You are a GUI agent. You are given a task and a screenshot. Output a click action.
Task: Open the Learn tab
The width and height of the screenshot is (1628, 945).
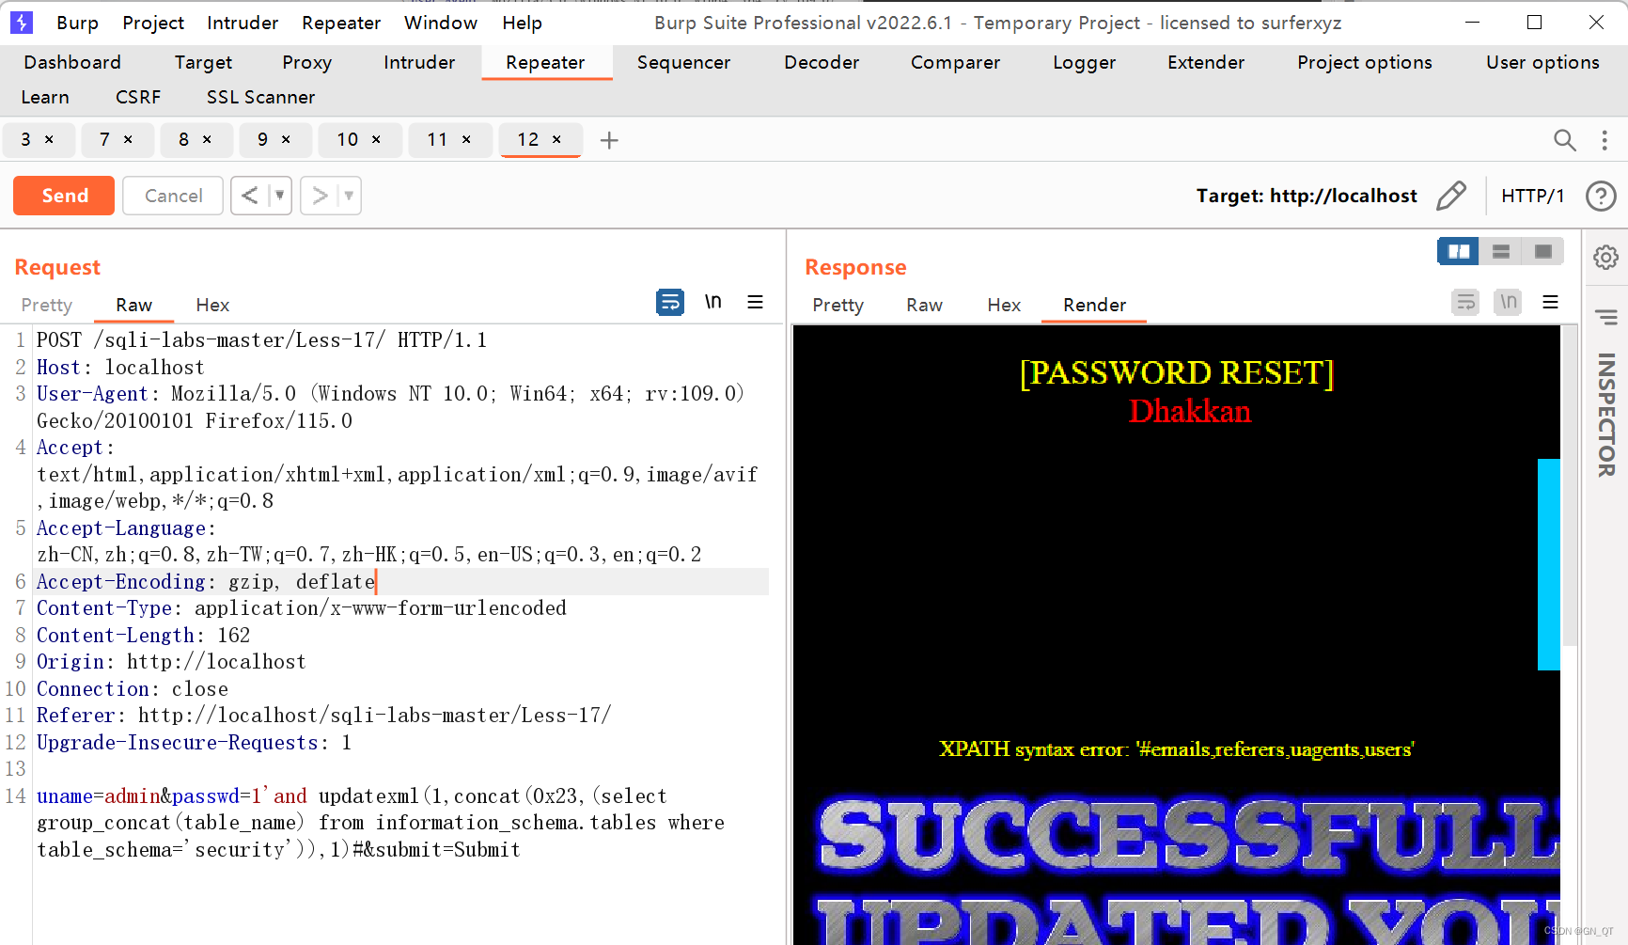45,97
